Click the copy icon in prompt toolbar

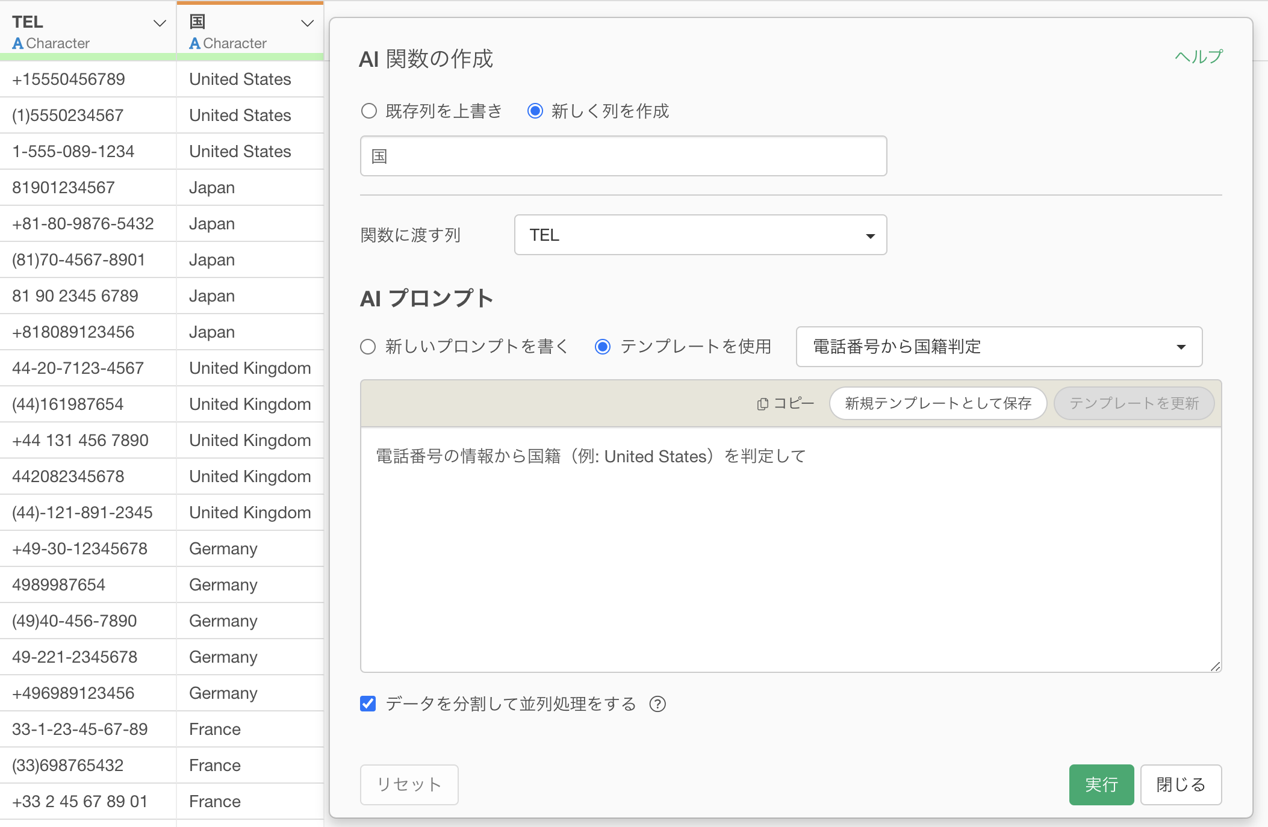pyautogui.click(x=762, y=404)
